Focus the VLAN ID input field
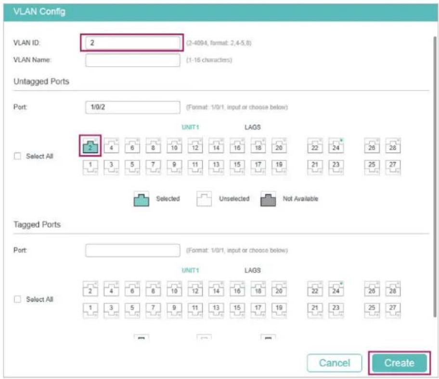The image size is (439, 379). (x=132, y=43)
